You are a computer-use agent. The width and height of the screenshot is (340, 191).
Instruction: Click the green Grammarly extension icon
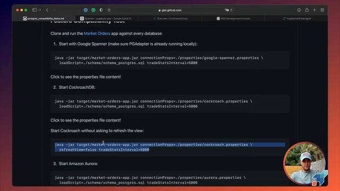pyautogui.click(x=93, y=10)
